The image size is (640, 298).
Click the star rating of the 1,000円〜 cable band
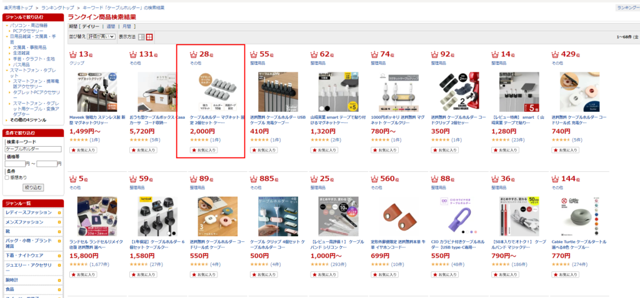tap(319, 264)
